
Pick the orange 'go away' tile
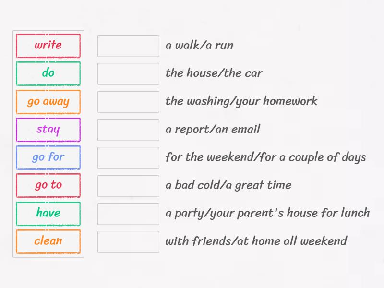[48, 102]
